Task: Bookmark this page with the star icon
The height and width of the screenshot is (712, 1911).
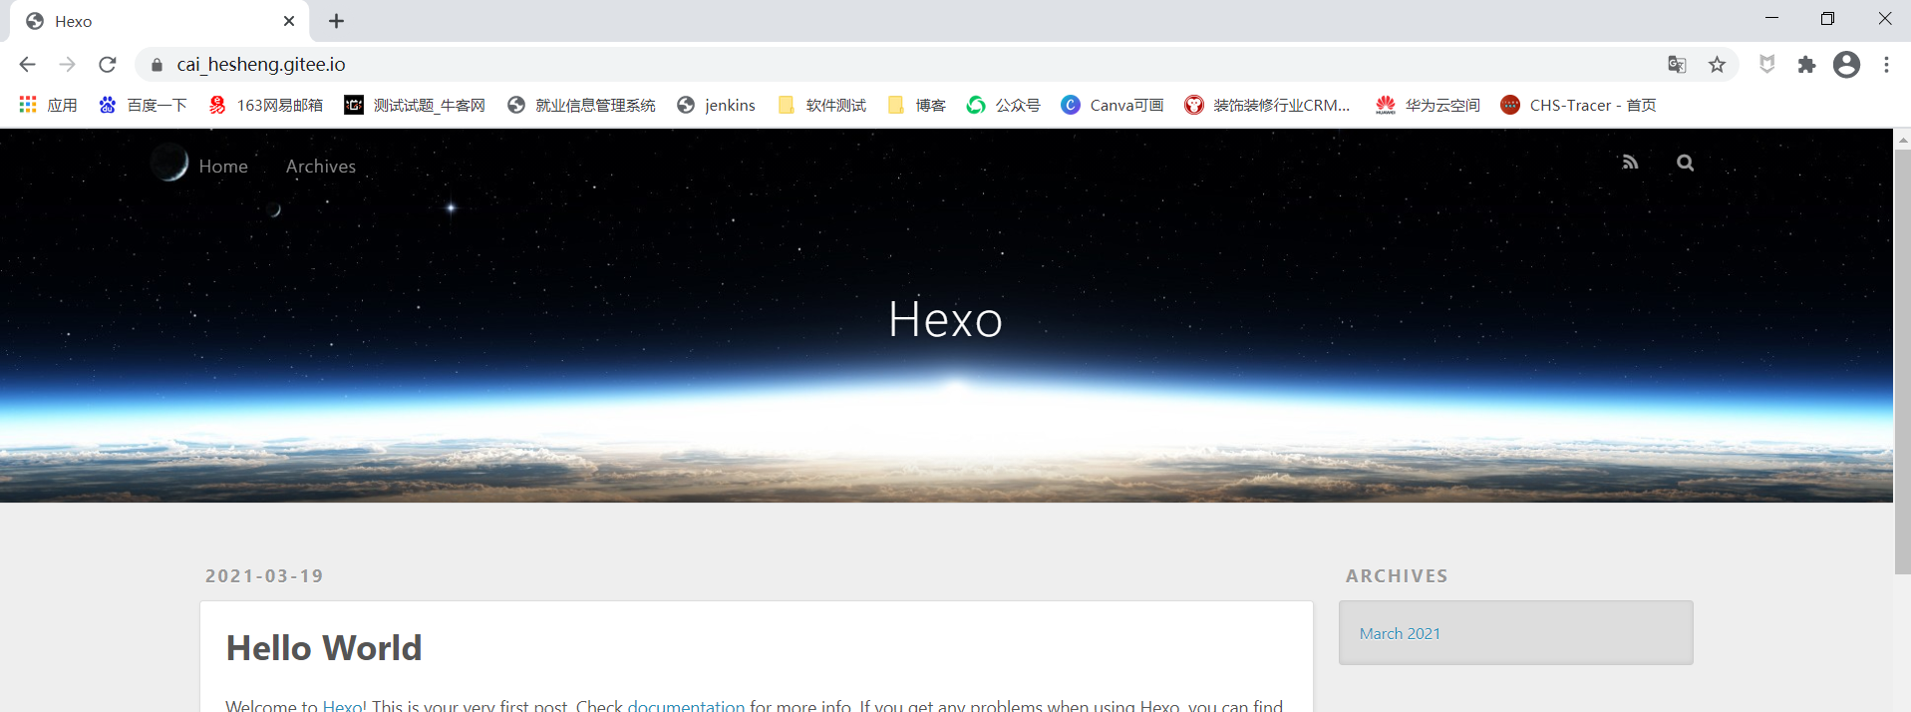Action: pos(1717,65)
